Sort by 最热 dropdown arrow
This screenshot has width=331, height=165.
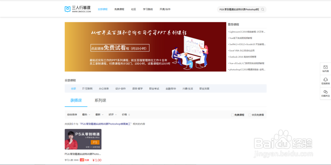coord(89,115)
